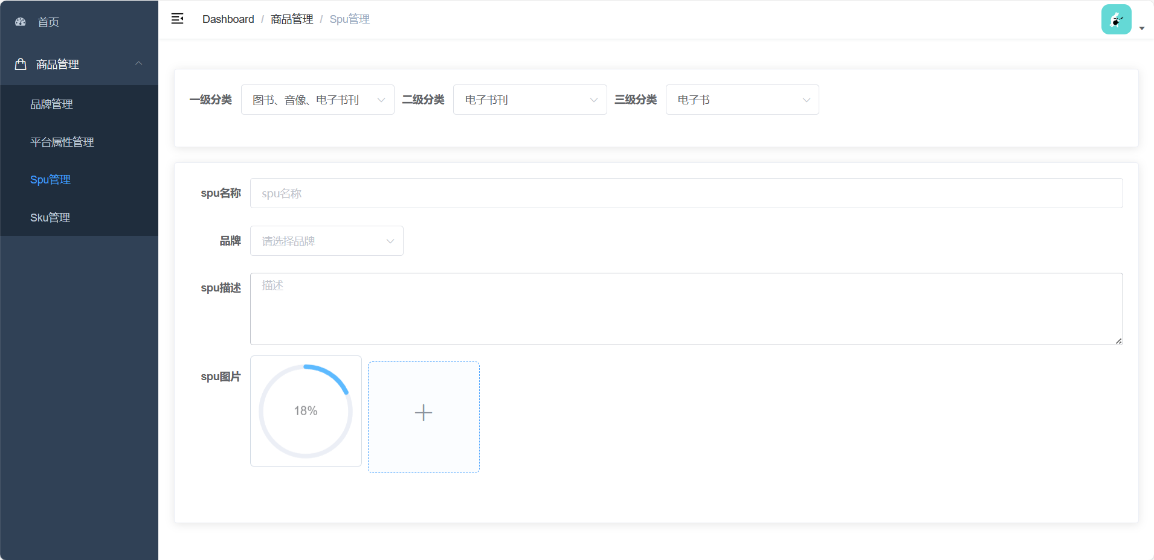Click the clear arrow on 一级分类 selector
The width and height of the screenshot is (1154, 560).
coord(381,100)
